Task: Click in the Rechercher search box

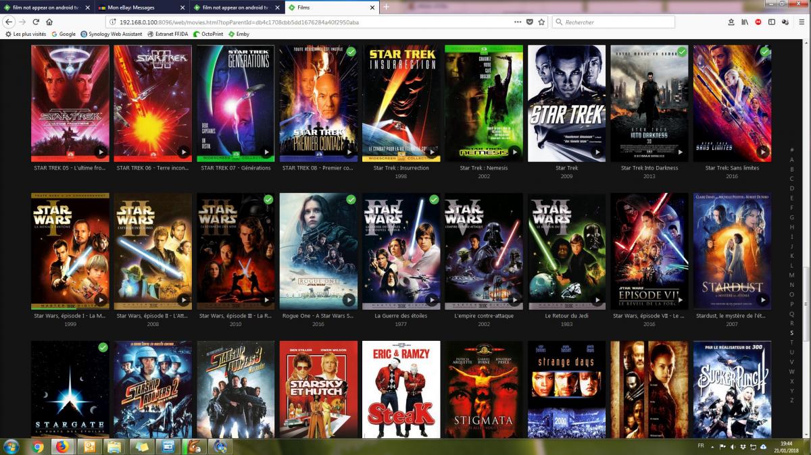Action: [x=613, y=22]
